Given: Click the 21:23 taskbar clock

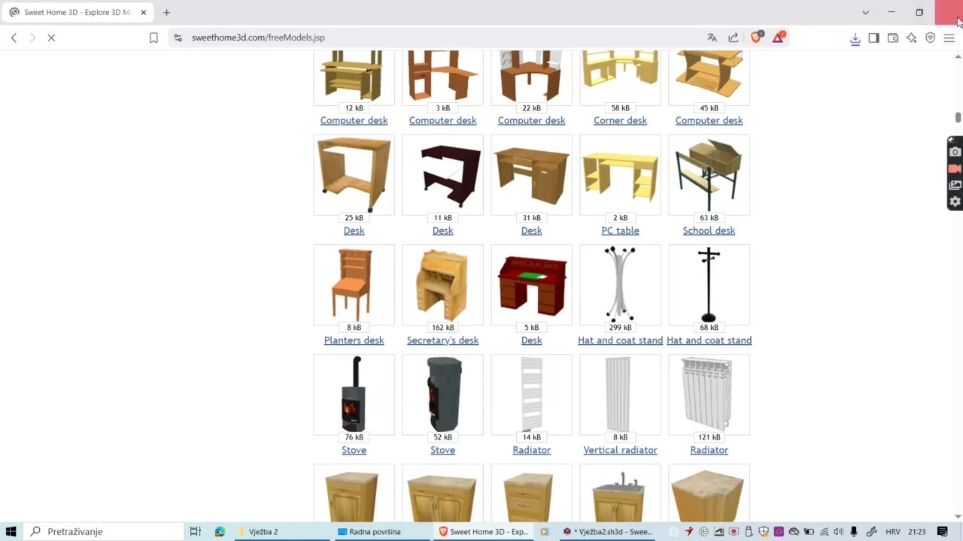Looking at the screenshot, I should pyautogui.click(x=917, y=532).
